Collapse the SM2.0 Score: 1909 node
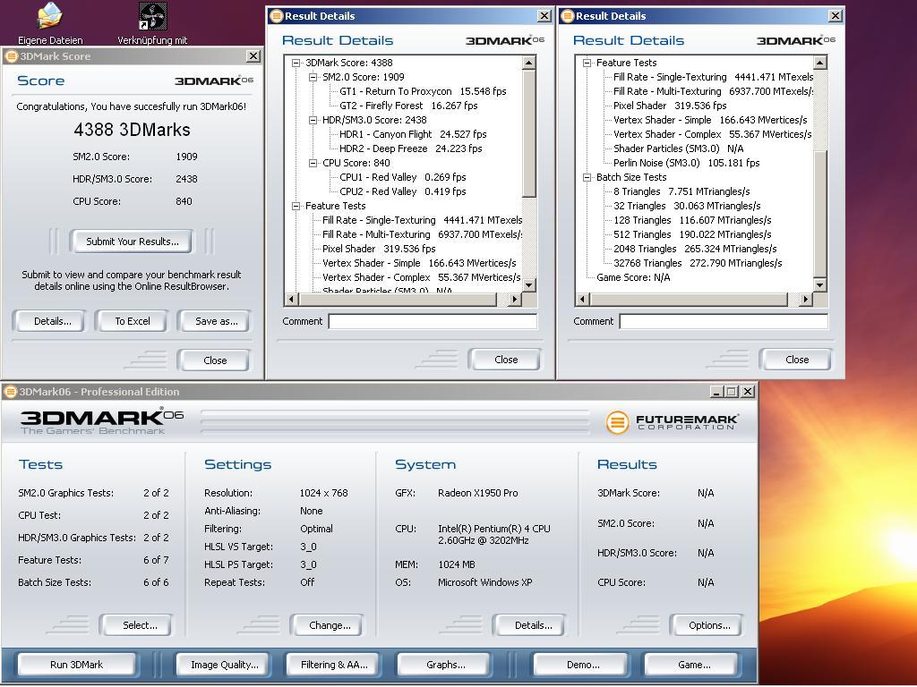 (x=313, y=77)
